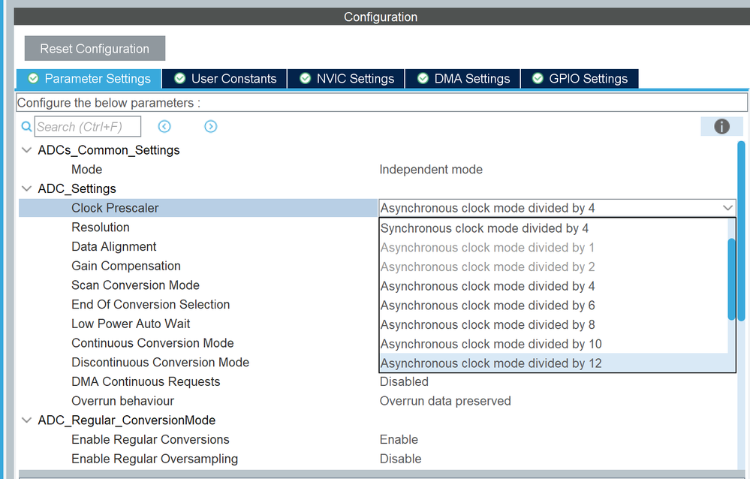Select Synchronous clock mode divided by 4

click(x=553, y=228)
